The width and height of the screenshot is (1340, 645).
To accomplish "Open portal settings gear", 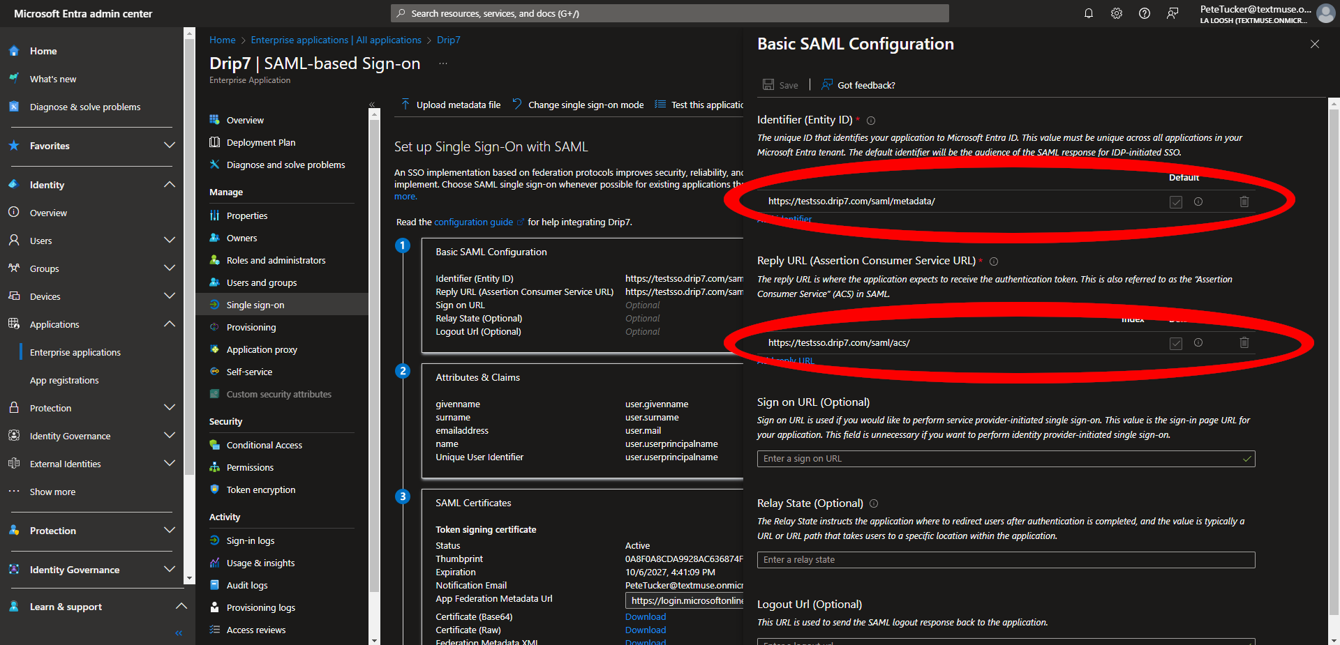I will 1117,13.
